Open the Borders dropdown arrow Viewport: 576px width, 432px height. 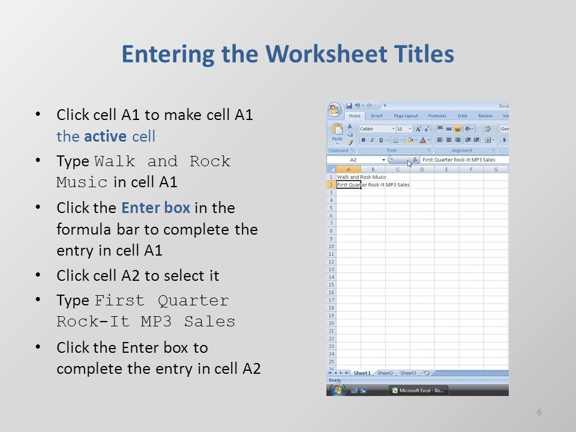[x=402, y=140]
